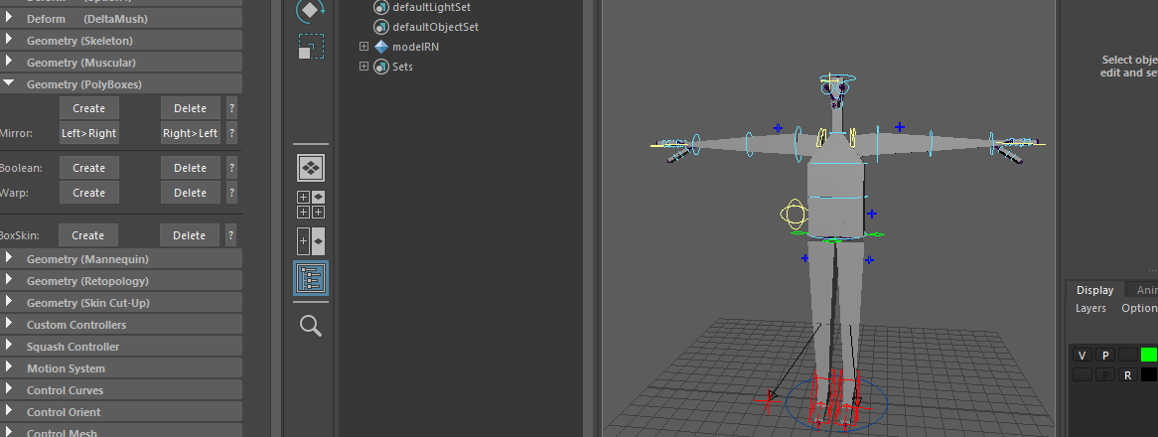1158x437 pixels.
Task: Toggle visibility V on the green layer
Action: [x=1082, y=356]
